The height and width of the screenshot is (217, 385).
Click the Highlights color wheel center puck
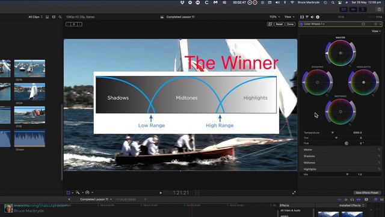(x=363, y=83)
